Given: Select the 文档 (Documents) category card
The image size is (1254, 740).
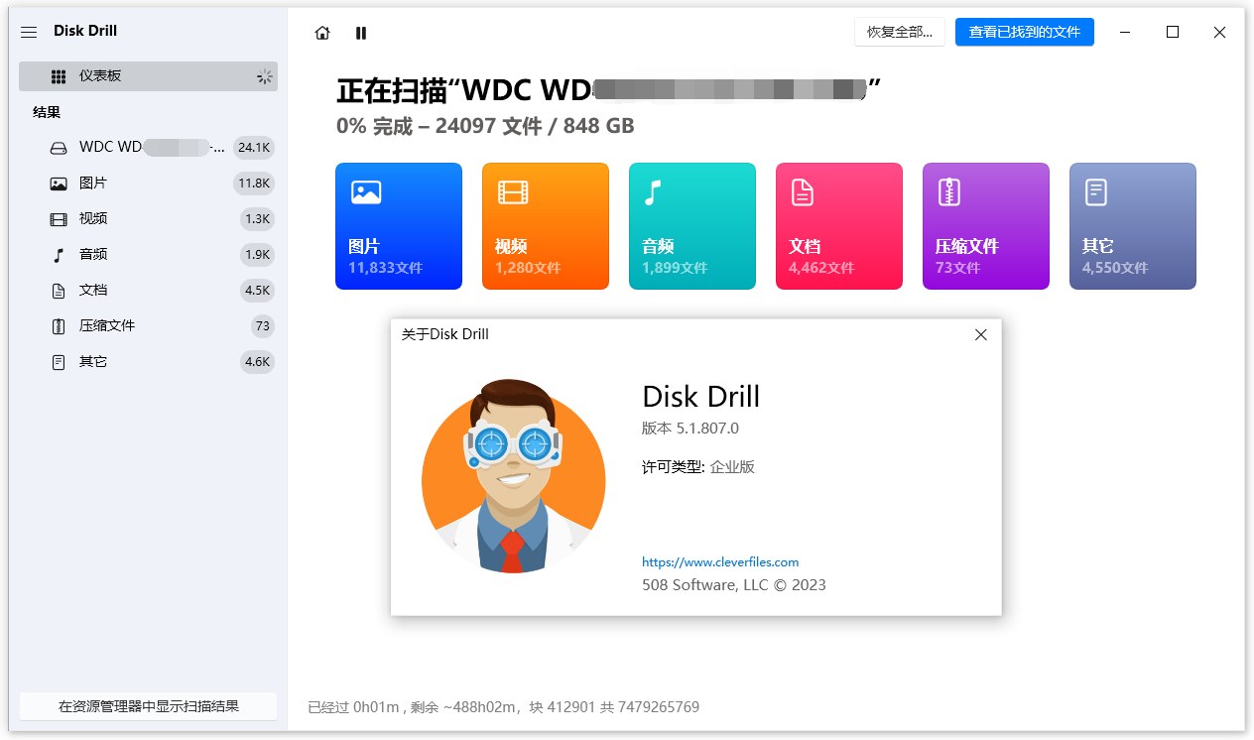Looking at the screenshot, I should (838, 225).
